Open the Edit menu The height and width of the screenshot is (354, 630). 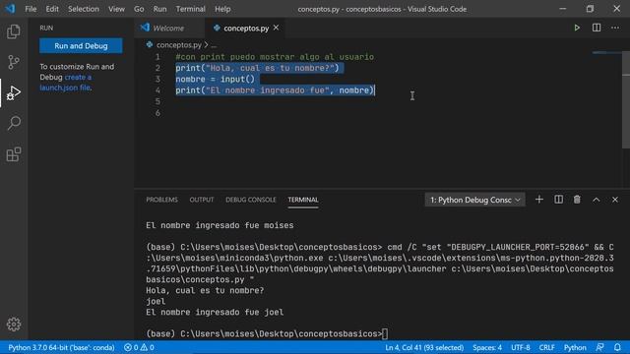(x=52, y=9)
